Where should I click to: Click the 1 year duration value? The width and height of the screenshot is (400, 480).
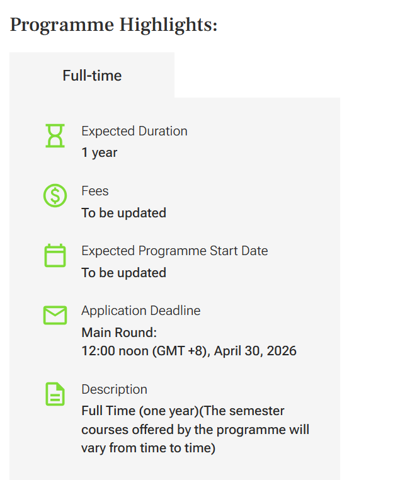click(x=99, y=152)
